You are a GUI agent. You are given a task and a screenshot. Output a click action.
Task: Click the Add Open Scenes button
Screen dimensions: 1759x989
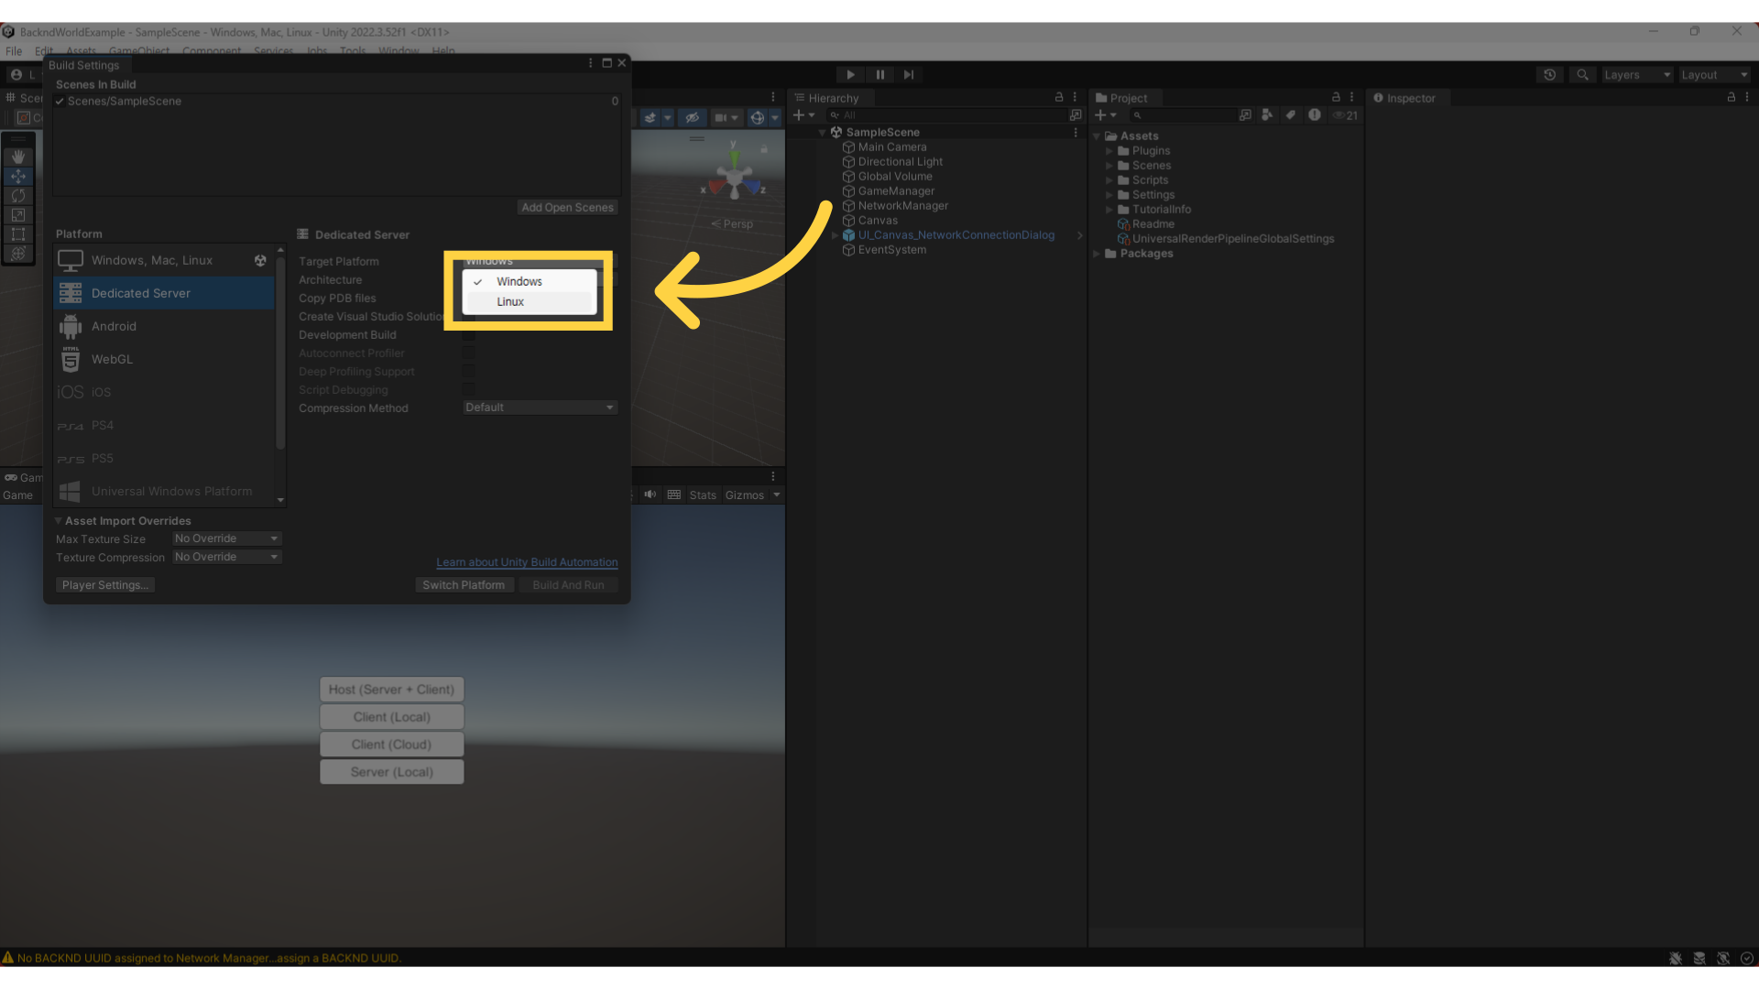(x=568, y=206)
